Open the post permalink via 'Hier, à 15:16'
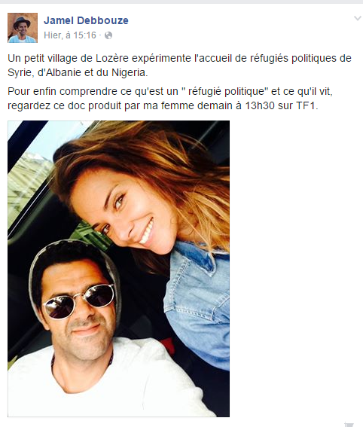This screenshot has height=427, width=363. tap(70, 35)
